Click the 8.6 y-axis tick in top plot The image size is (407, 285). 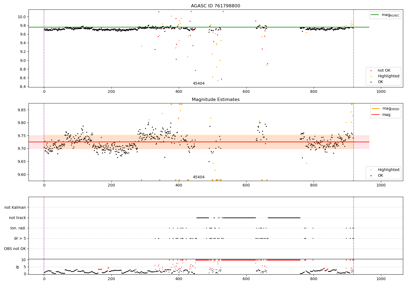click(23, 78)
